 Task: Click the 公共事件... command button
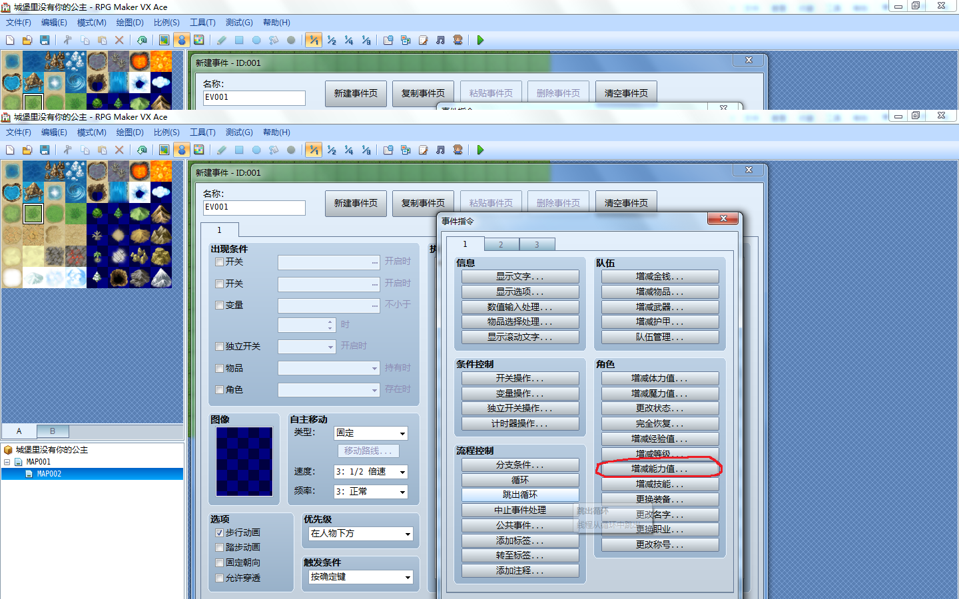520,526
